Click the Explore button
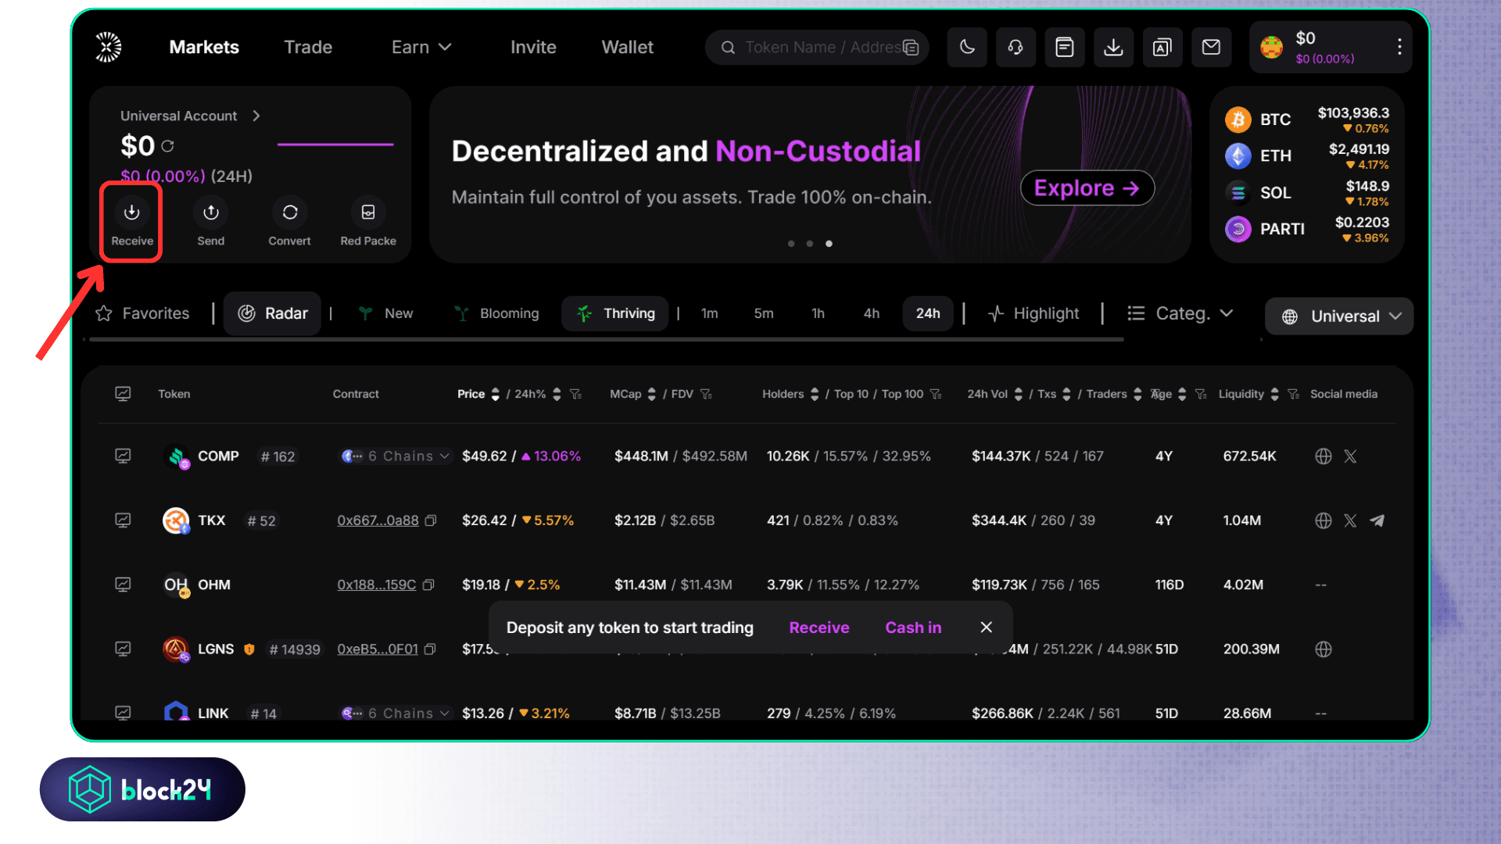1501x844 pixels. coord(1087,188)
